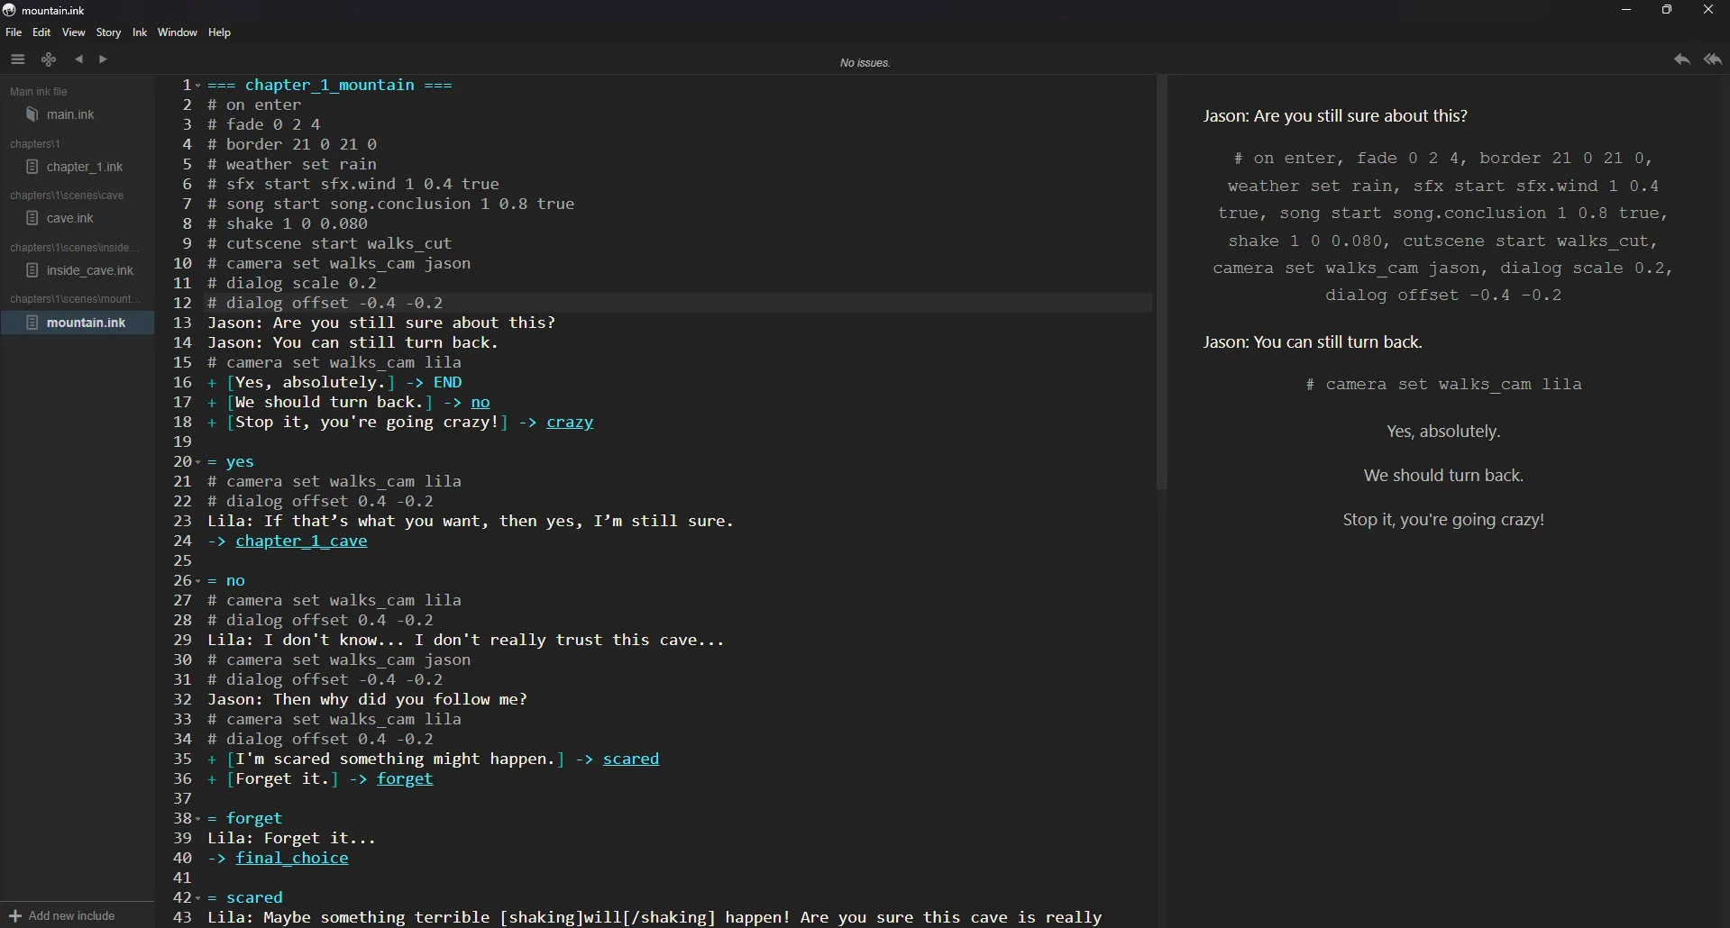Open cave.ink in the file sidebar

70,218
